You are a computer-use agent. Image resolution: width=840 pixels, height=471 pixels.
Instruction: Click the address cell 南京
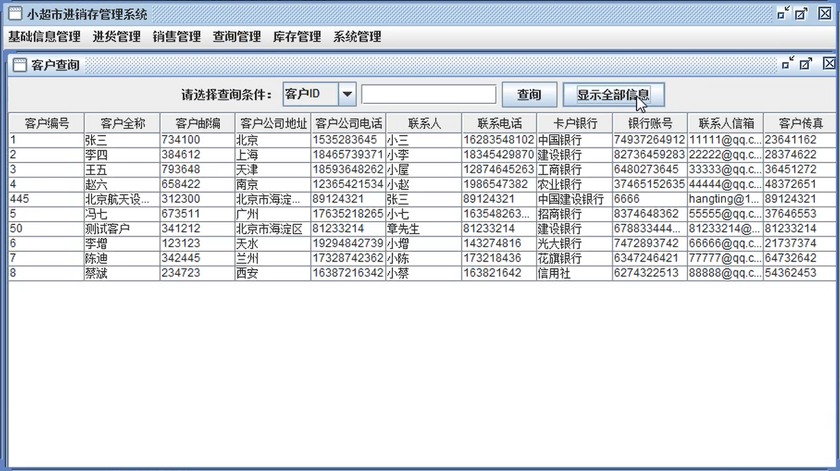pos(273,184)
